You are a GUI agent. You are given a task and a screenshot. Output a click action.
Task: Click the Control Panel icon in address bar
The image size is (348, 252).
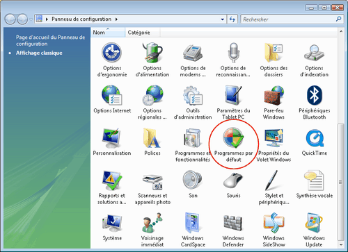39,19
